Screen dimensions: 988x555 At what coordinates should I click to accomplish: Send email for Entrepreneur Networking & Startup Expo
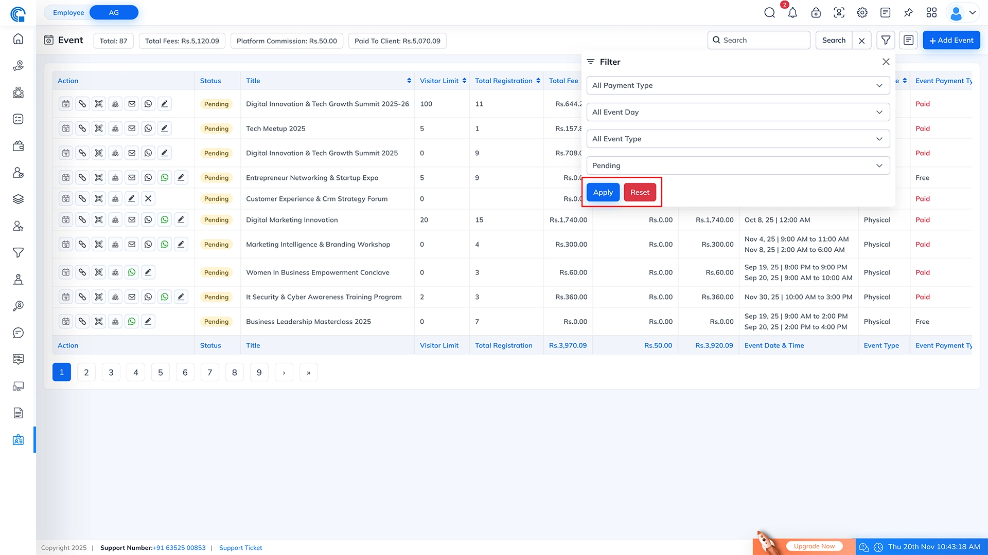tap(132, 177)
